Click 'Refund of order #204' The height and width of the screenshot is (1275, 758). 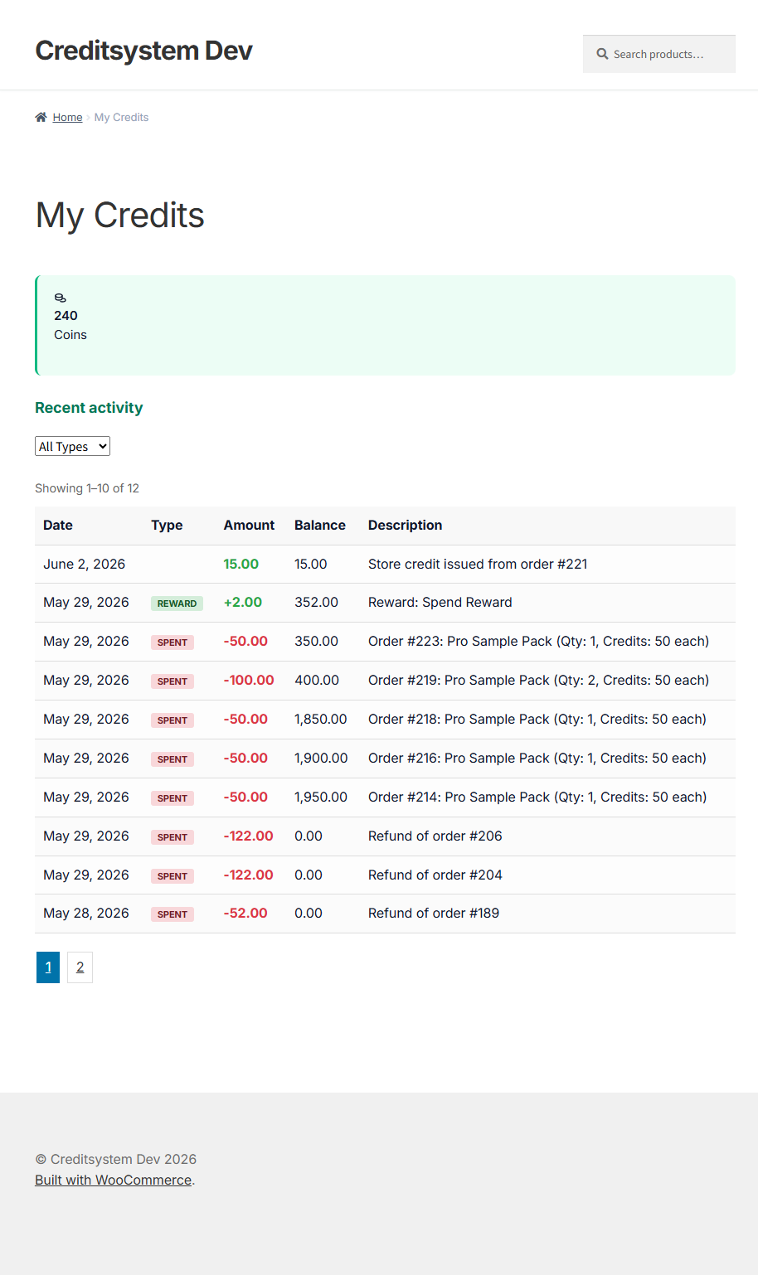point(435,875)
